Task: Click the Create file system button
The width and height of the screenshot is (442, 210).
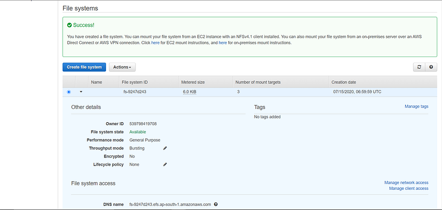Action: coord(84,67)
